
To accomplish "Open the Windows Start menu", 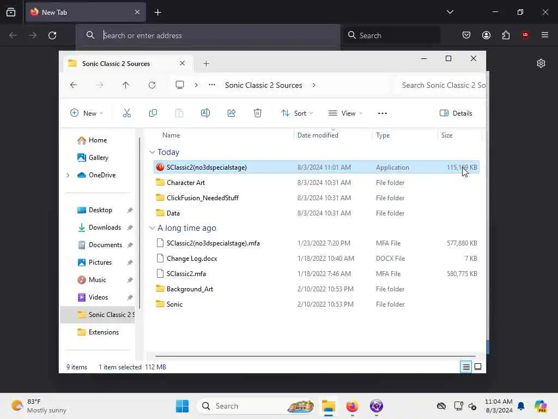I will 182,406.
